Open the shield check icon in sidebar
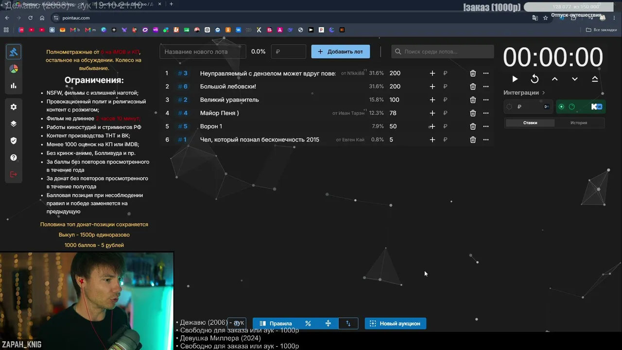 pyautogui.click(x=14, y=140)
